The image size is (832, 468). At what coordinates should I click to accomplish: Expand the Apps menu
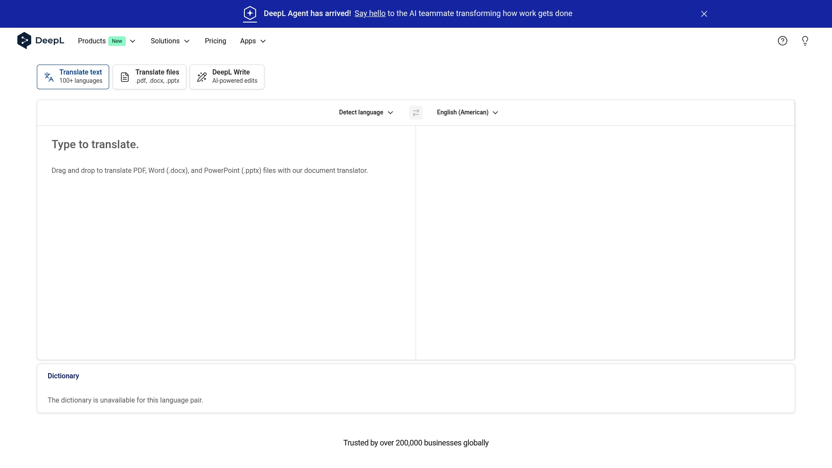coord(253,41)
